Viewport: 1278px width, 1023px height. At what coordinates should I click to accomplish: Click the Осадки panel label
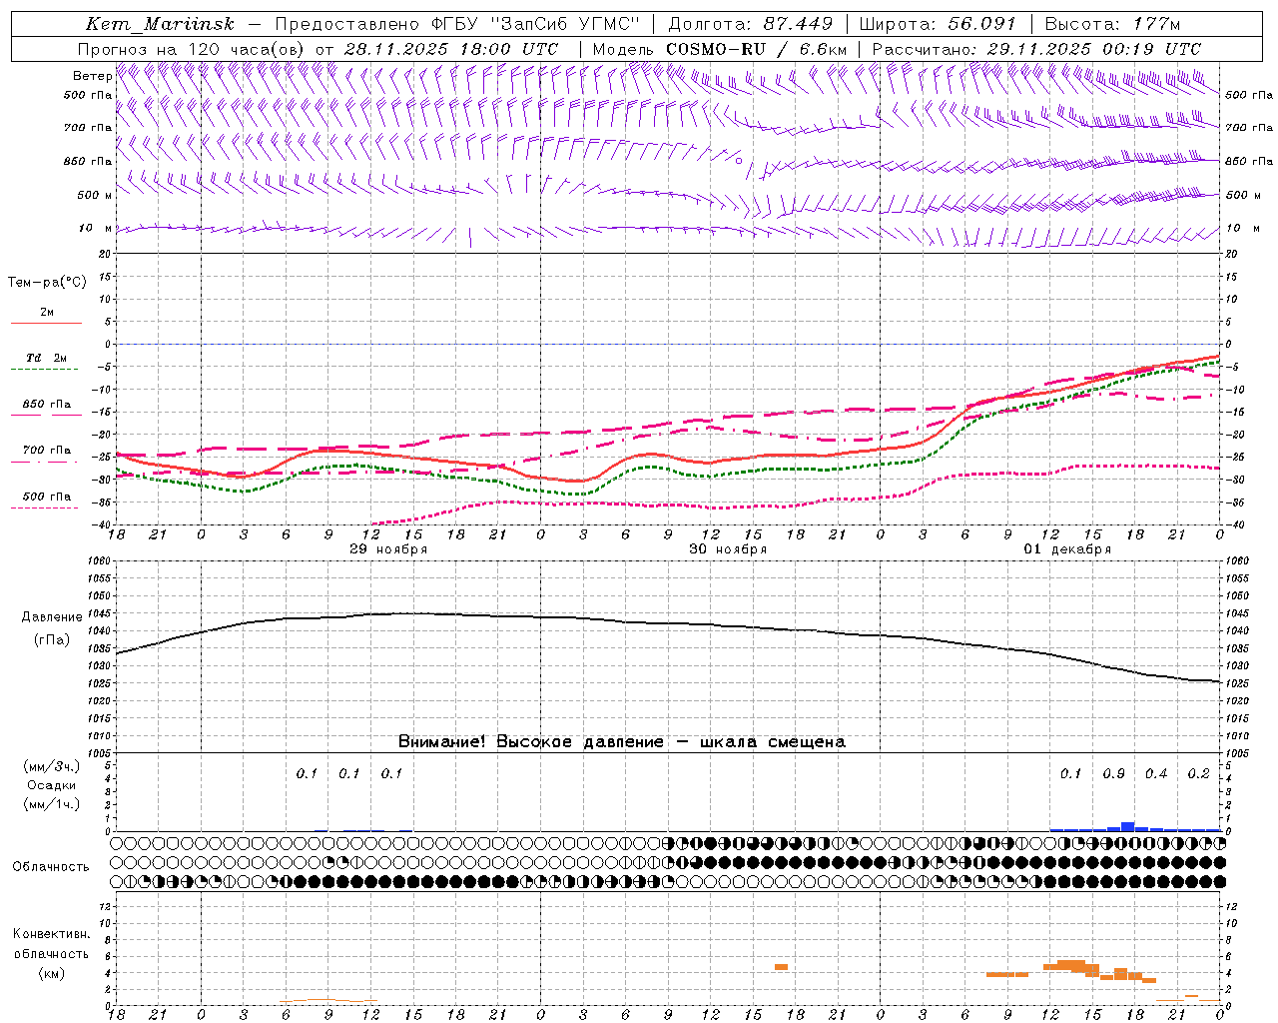[52, 785]
